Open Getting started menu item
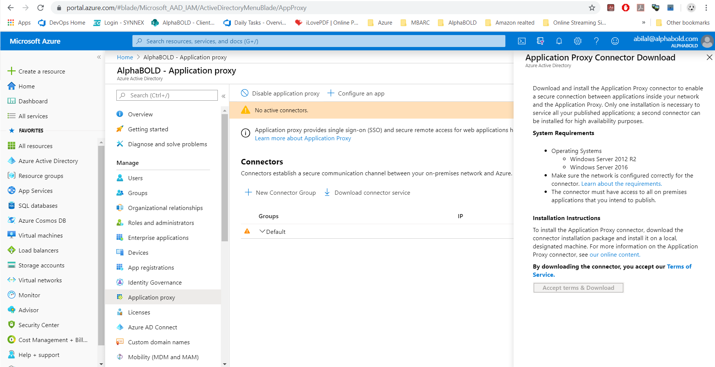715x367 pixels. [x=148, y=129]
